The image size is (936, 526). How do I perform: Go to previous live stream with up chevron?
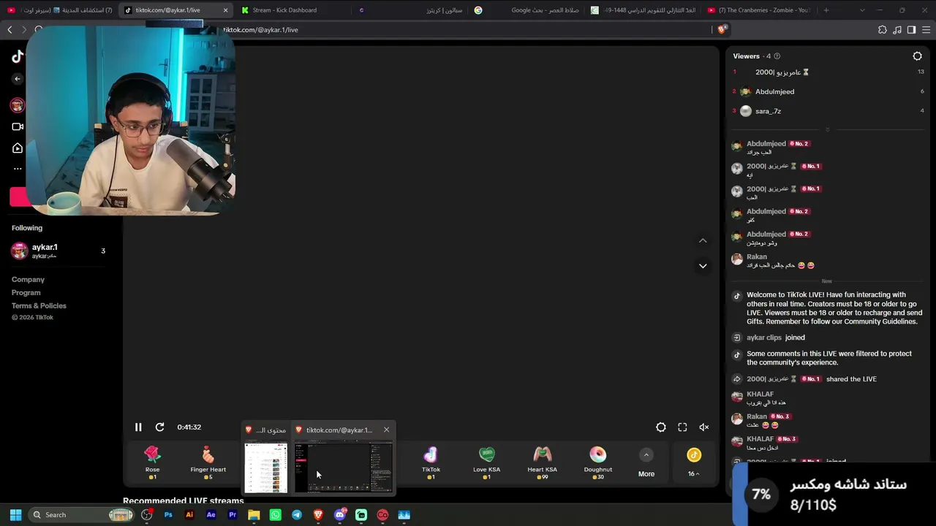(703, 240)
